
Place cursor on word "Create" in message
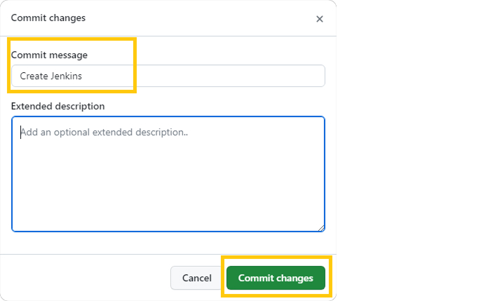34,76
